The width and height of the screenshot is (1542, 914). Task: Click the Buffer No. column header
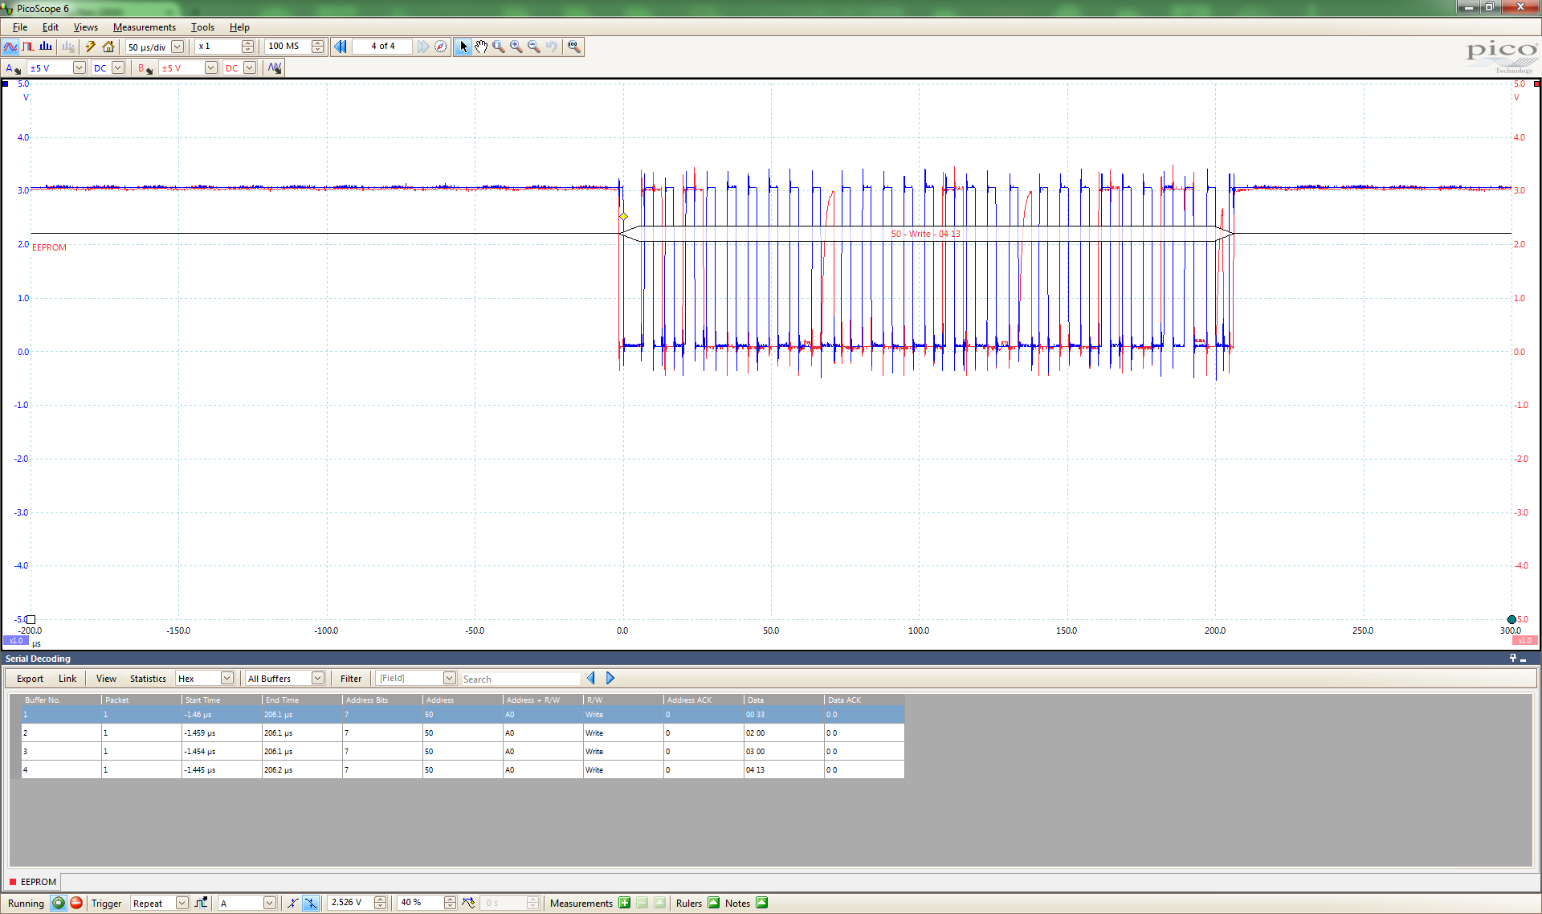(x=61, y=700)
